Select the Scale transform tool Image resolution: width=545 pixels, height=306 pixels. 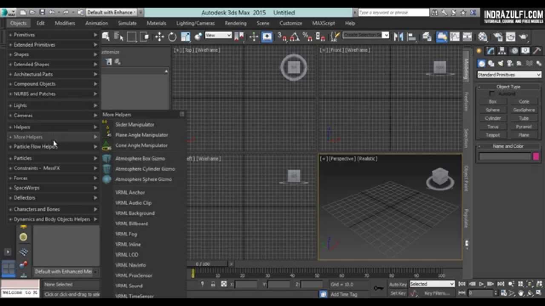(x=185, y=37)
